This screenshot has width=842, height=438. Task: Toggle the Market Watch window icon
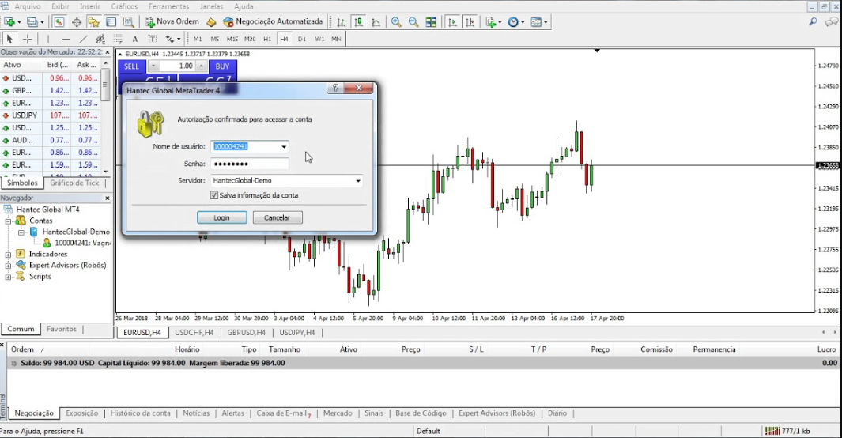[59, 22]
